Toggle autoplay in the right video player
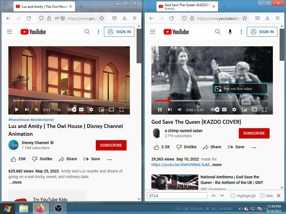 coord(215,110)
